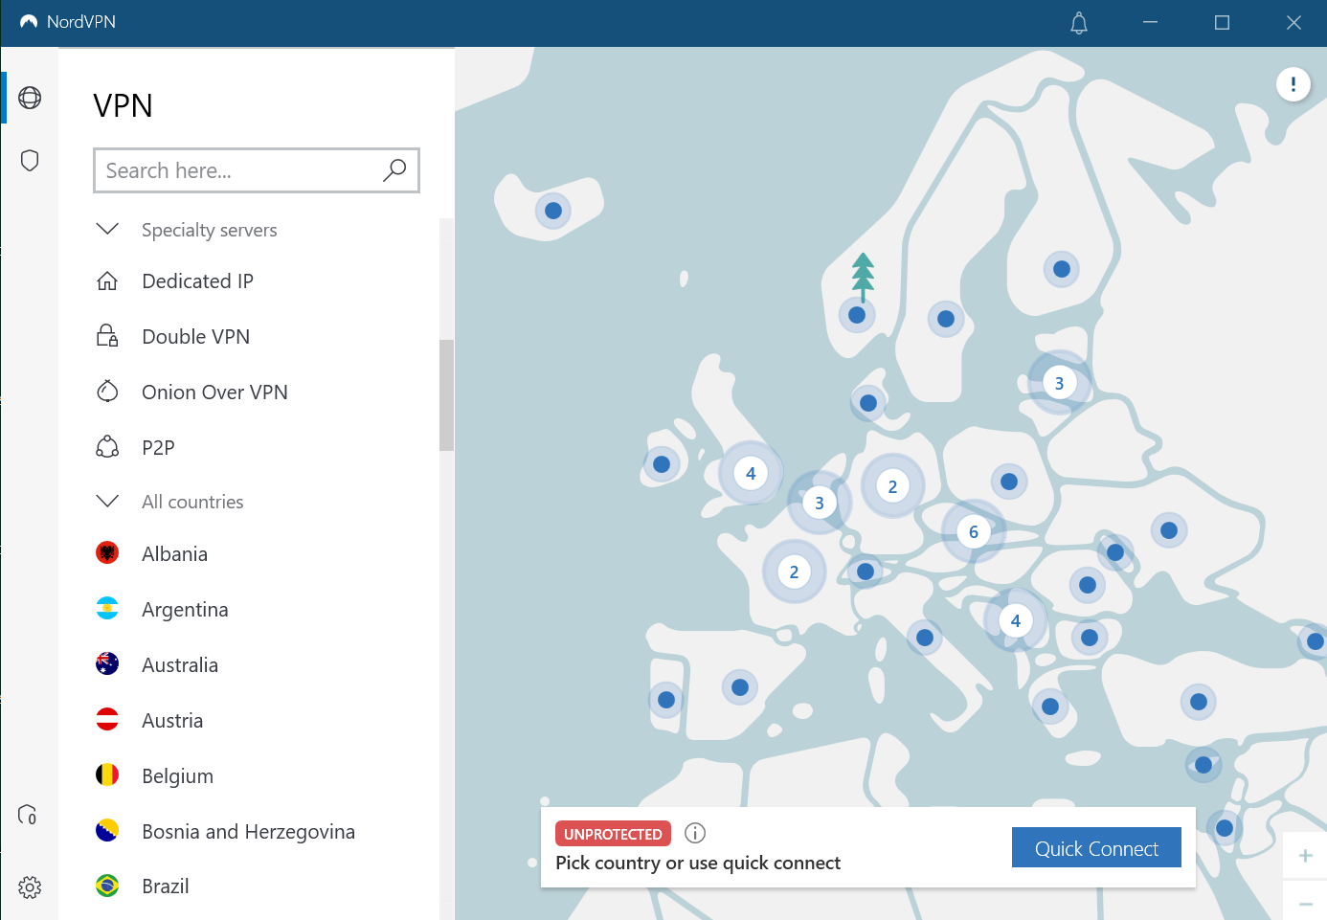Click the P2P network icon
This screenshot has height=920, width=1327.
coord(107,447)
